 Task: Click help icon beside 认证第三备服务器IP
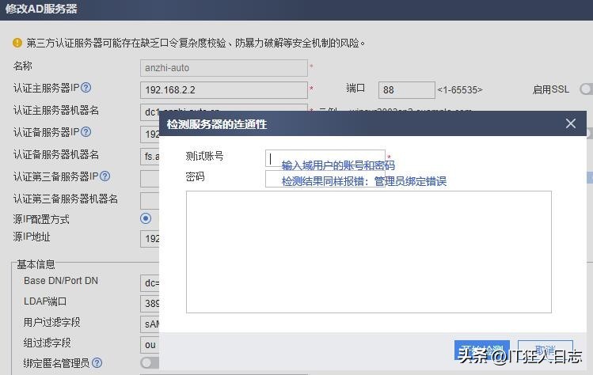(x=105, y=176)
